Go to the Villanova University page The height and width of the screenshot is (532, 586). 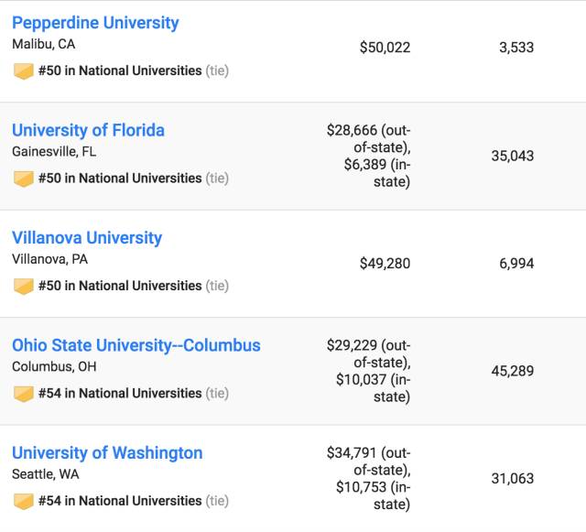pyautogui.click(x=87, y=238)
